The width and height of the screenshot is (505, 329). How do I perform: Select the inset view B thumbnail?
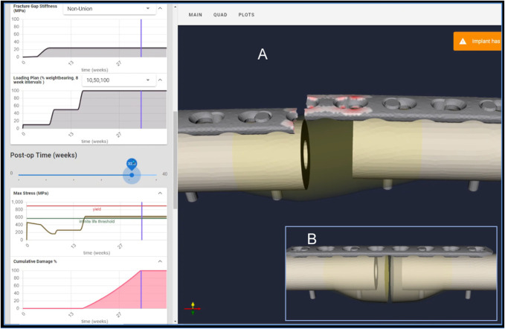(x=390, y=273)
